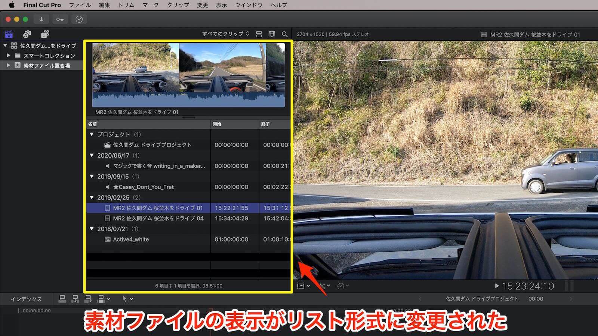Open the マーク menu
Screen dimensions: 598x336
[x=151, y=5]
